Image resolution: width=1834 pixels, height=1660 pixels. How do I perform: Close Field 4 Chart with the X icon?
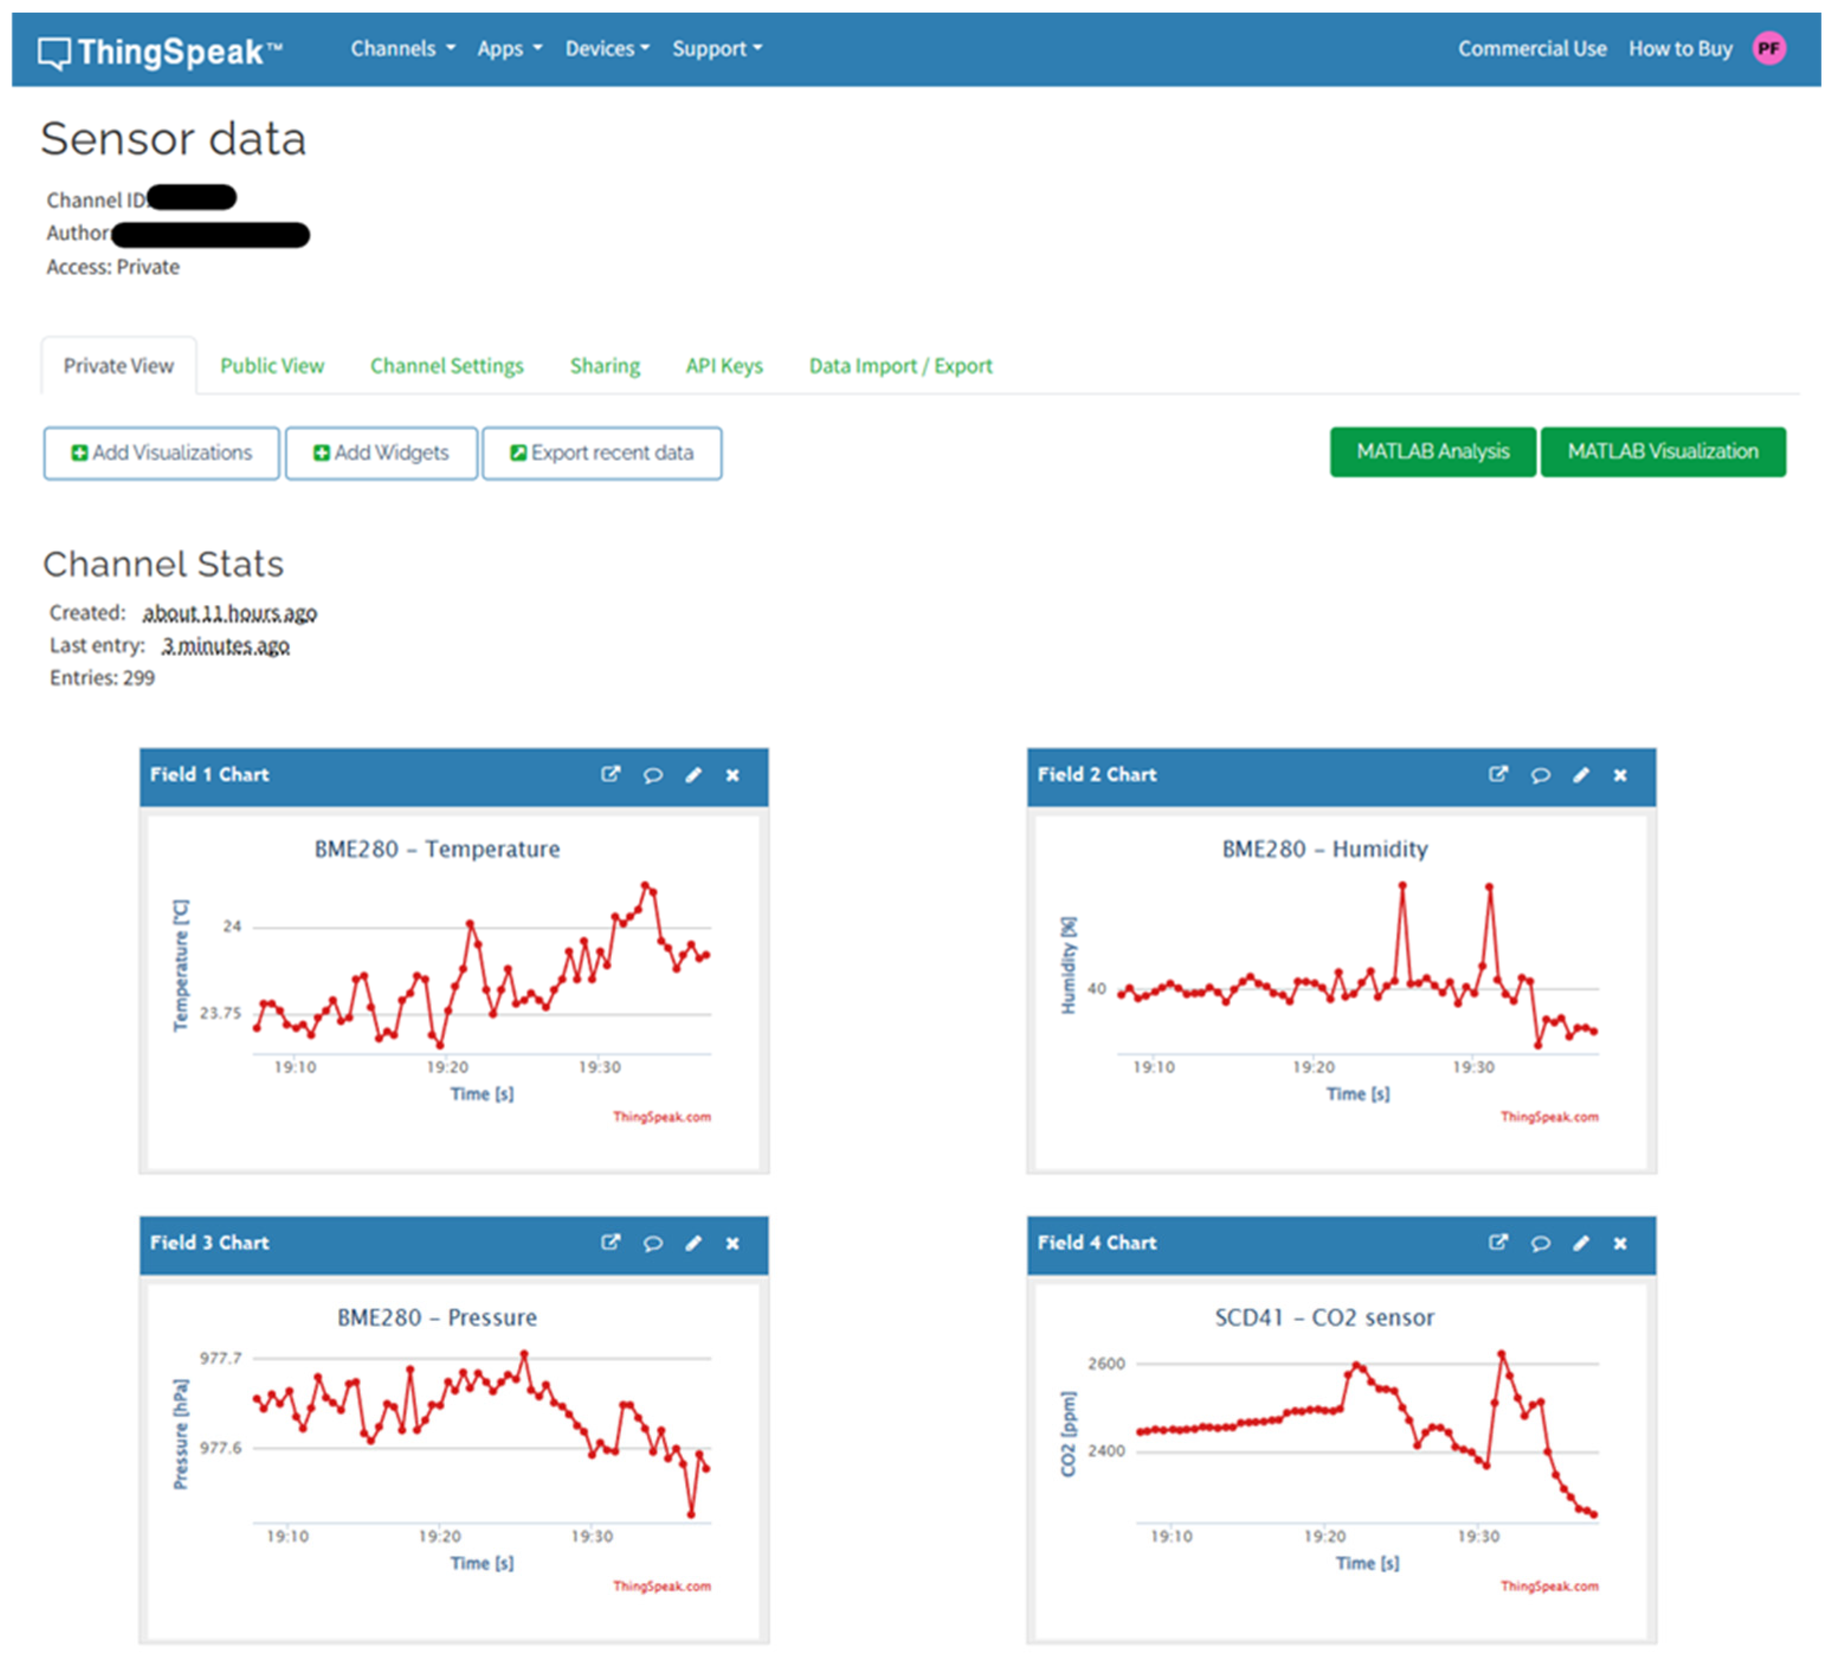pos(1620,1243)
